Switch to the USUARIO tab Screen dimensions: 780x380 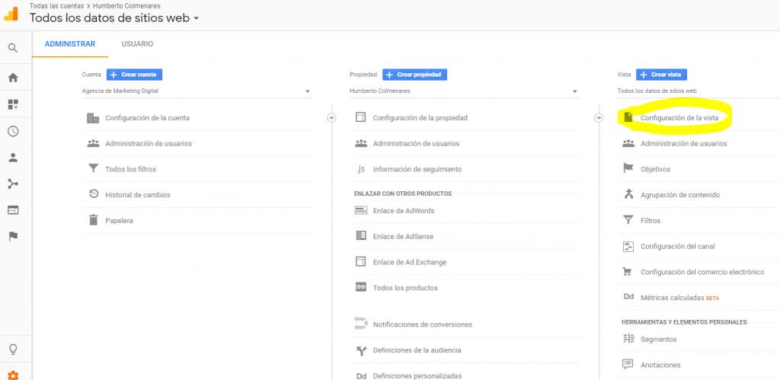coord(137,43)
